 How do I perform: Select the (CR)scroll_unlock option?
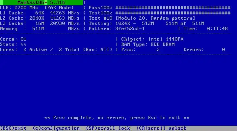point(161,128)
